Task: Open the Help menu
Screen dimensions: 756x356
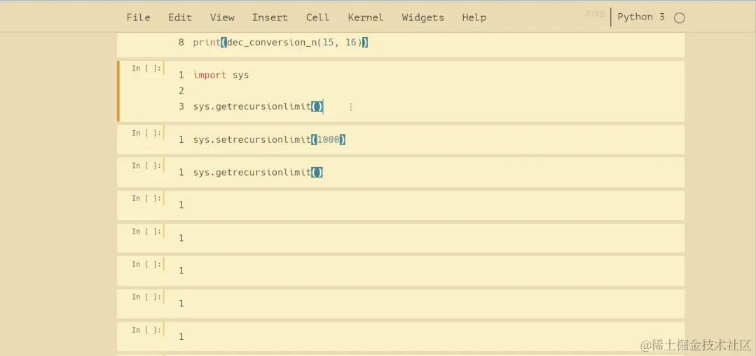Action: (474, 17)
